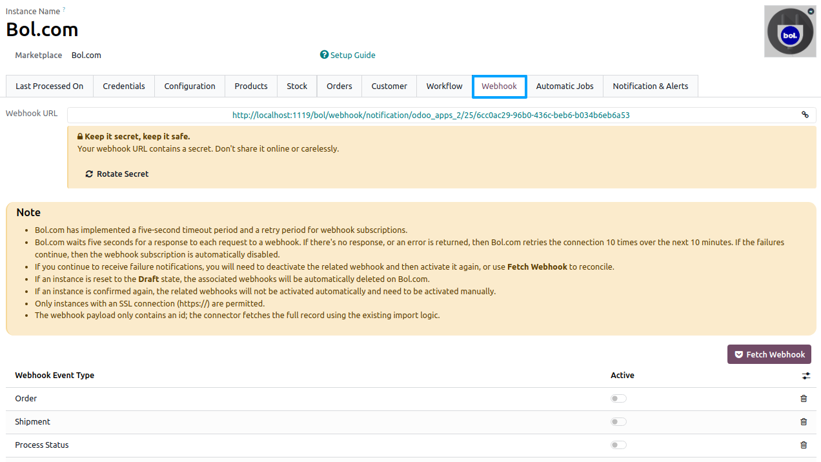This screenshot has height=462, width=821.
Task: Click the webhook URL field
Action: 431,115
